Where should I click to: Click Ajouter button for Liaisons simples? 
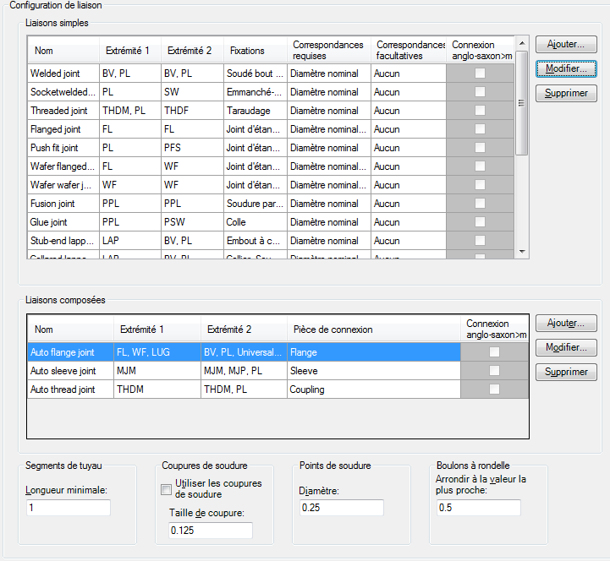click(566, 44)
